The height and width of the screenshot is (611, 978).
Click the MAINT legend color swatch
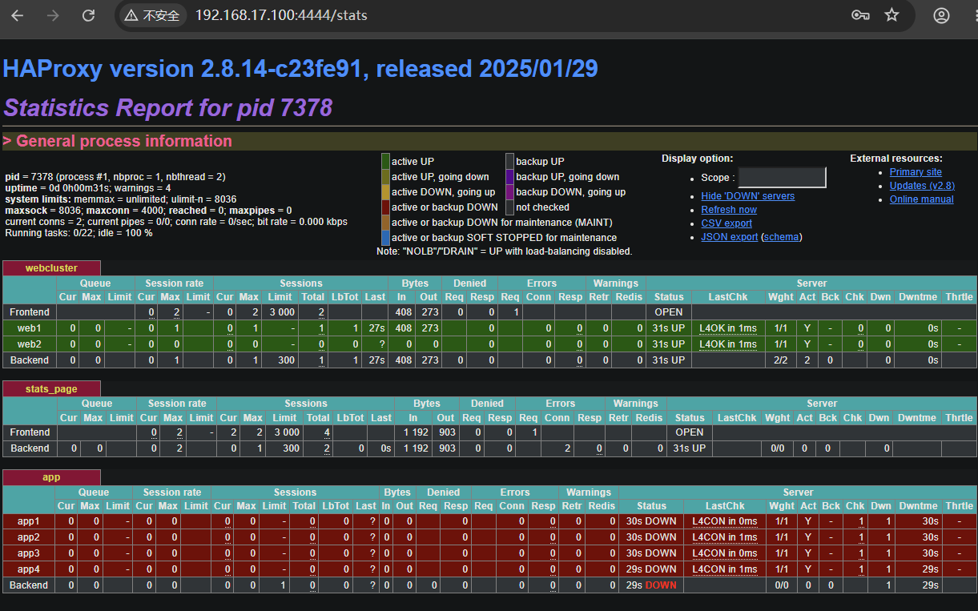(x=385, y=223)
